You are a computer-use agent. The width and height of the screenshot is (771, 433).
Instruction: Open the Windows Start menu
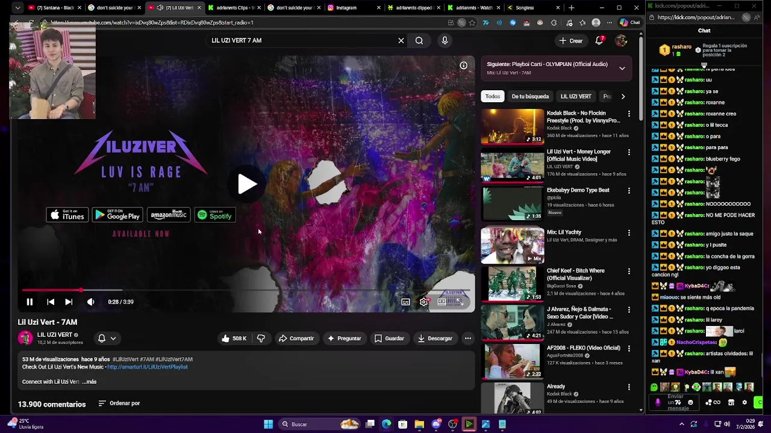point(268,425)
